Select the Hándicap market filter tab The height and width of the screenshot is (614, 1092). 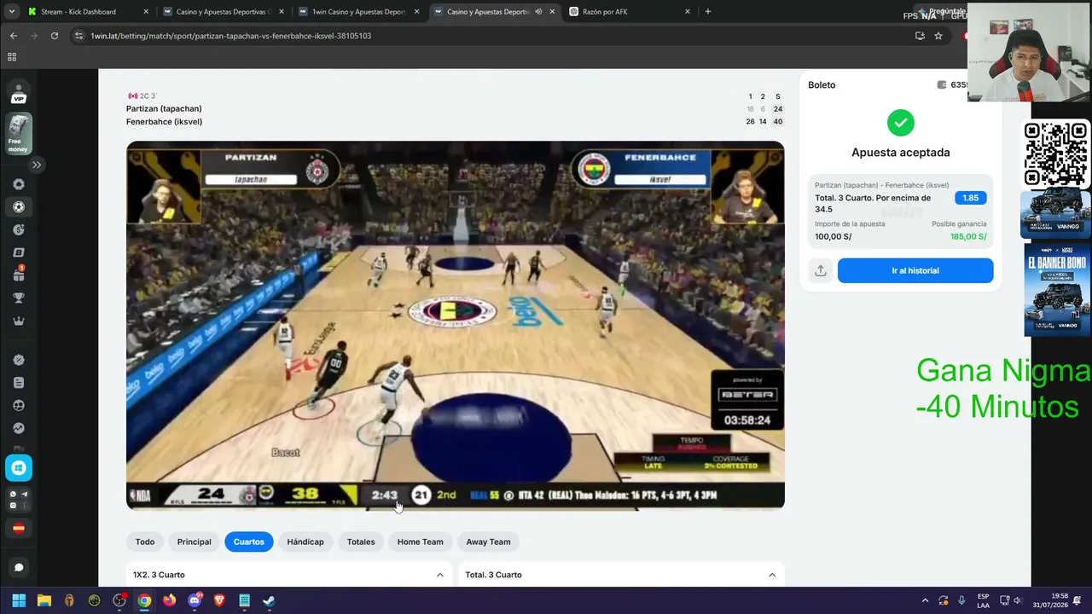(x=305, y=542)
